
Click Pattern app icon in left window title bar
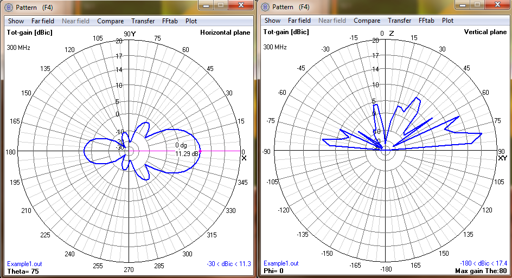tap(9, 7)
